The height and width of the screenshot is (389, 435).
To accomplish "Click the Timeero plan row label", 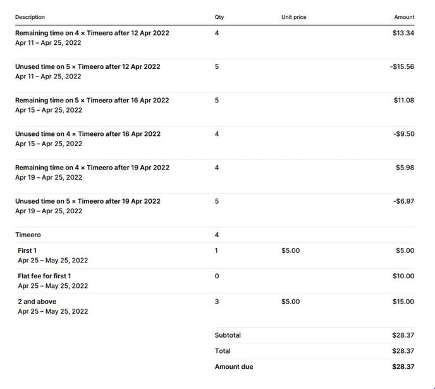I will [28, 235].
